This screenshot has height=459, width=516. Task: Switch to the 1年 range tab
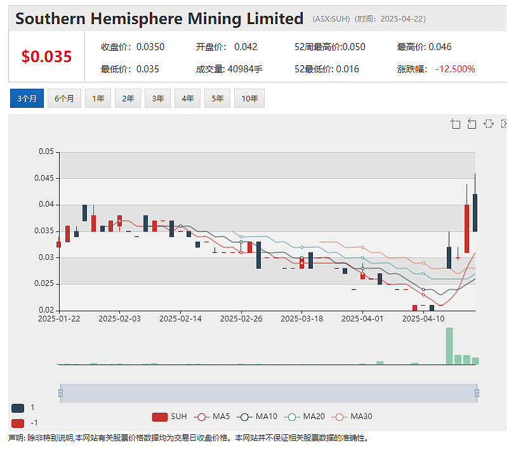(x=98, y=98)
